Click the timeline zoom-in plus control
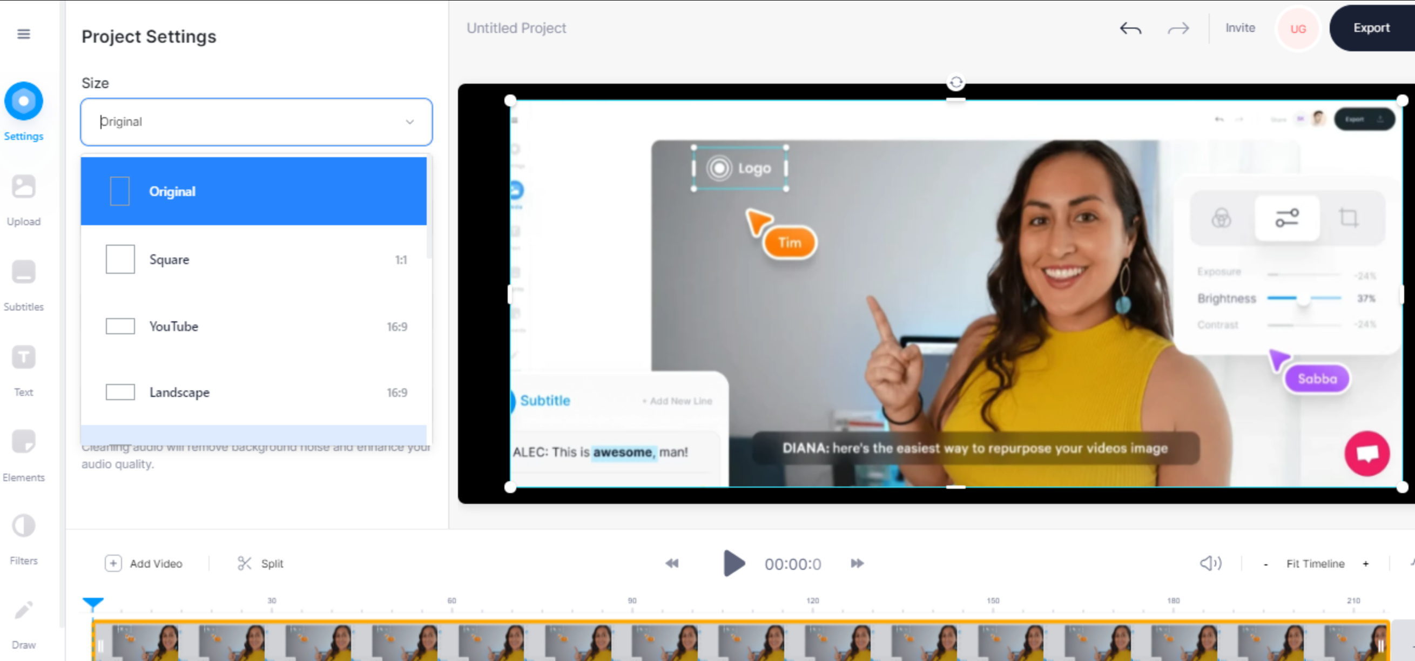Viewport: 1415px width, 661px height. click(x=1366, y=563)
